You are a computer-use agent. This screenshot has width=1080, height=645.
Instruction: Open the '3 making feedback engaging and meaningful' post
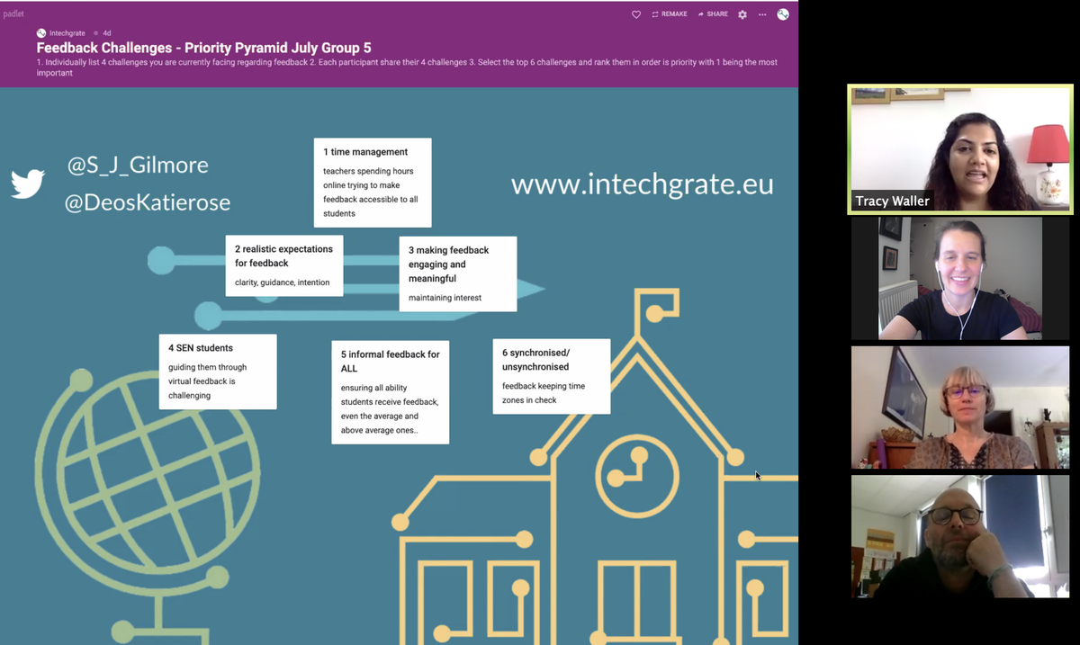tap(458, 273)
